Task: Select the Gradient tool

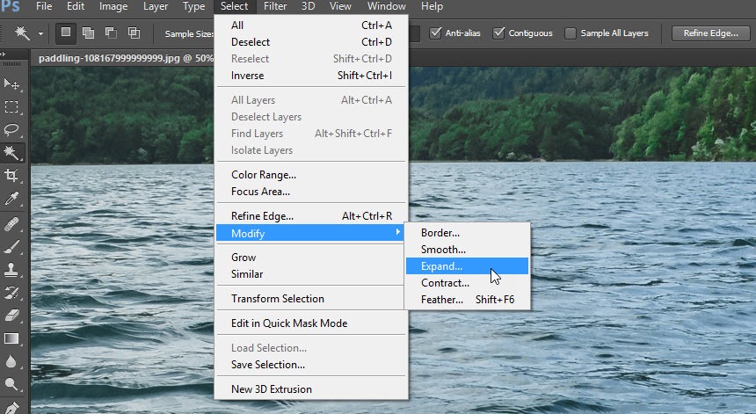Action: tap(12, 338)
